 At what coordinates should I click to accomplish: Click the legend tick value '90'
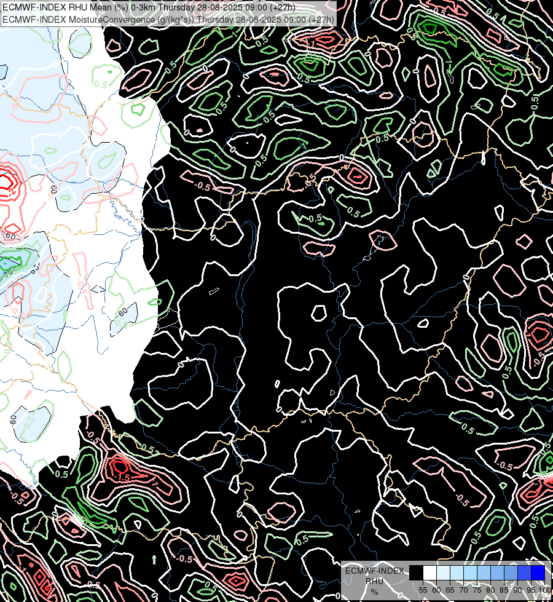click(x=517, y=590)
